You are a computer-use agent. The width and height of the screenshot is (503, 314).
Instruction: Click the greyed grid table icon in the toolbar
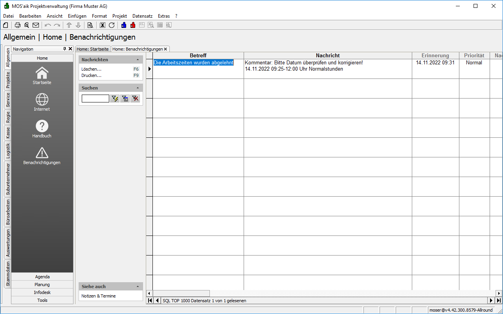(x=160, y=25)
